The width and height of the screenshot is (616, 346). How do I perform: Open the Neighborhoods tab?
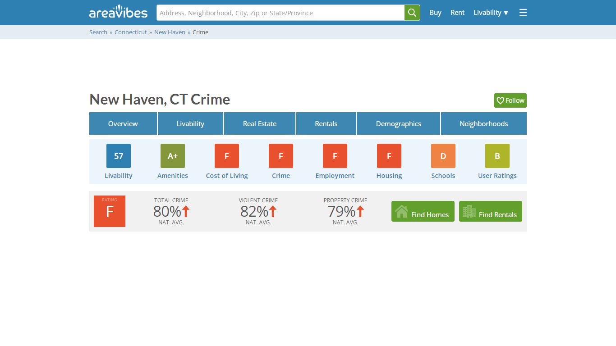click(x=484, y=123)
